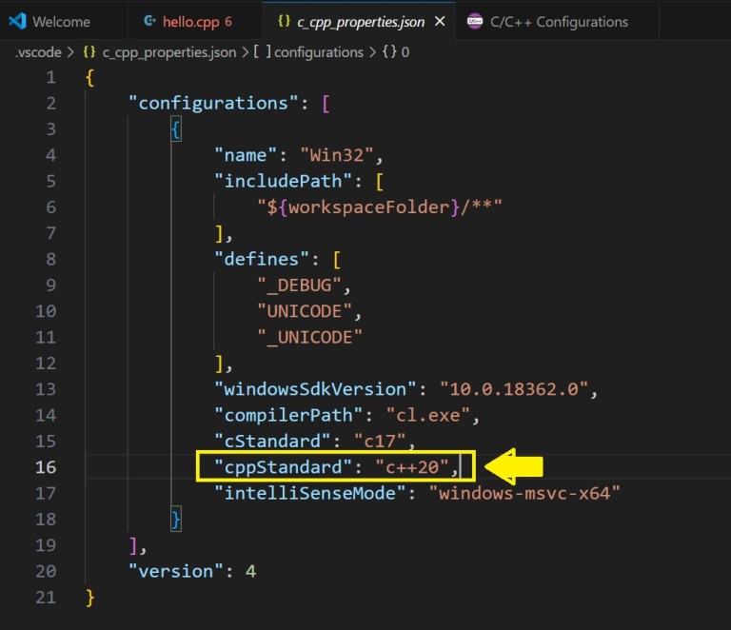Click the opening brace on line 3
731x630 pixels.
click(x=176, y=129)
